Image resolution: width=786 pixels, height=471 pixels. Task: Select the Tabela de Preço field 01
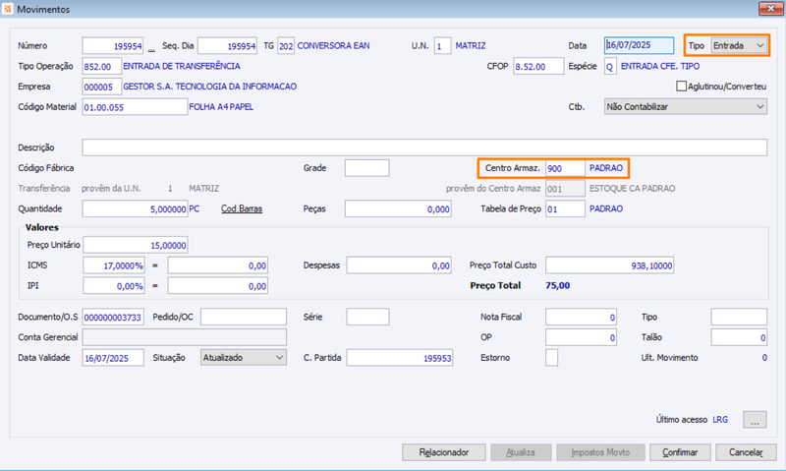[x=566, y=208]
